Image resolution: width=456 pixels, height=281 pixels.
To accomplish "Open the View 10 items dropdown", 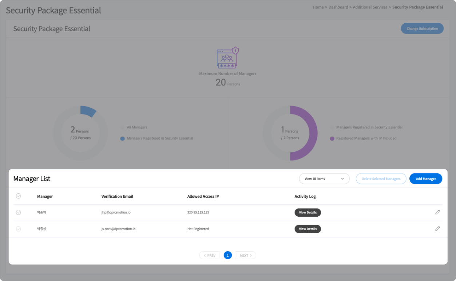I will 324,179.
